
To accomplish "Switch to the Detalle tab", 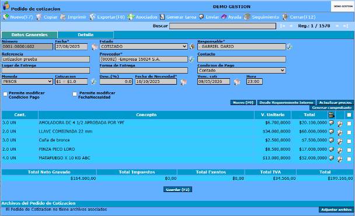I will [x=86, y=35].
